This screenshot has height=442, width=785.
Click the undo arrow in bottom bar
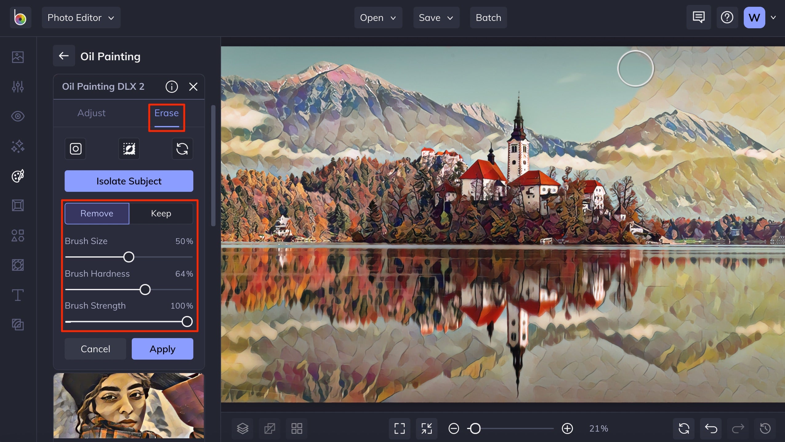point(711,428)
